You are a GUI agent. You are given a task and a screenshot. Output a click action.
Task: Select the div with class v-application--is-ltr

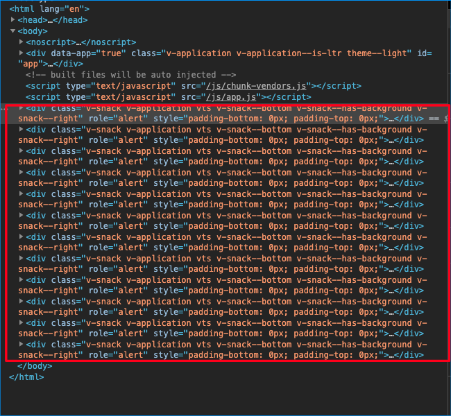click(225, 58)
